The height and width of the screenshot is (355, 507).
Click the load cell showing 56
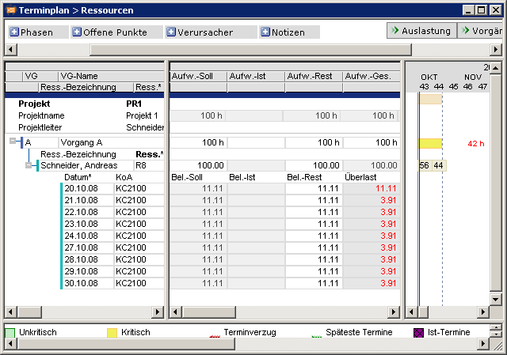pyautogui.click(x=425, y=165)
